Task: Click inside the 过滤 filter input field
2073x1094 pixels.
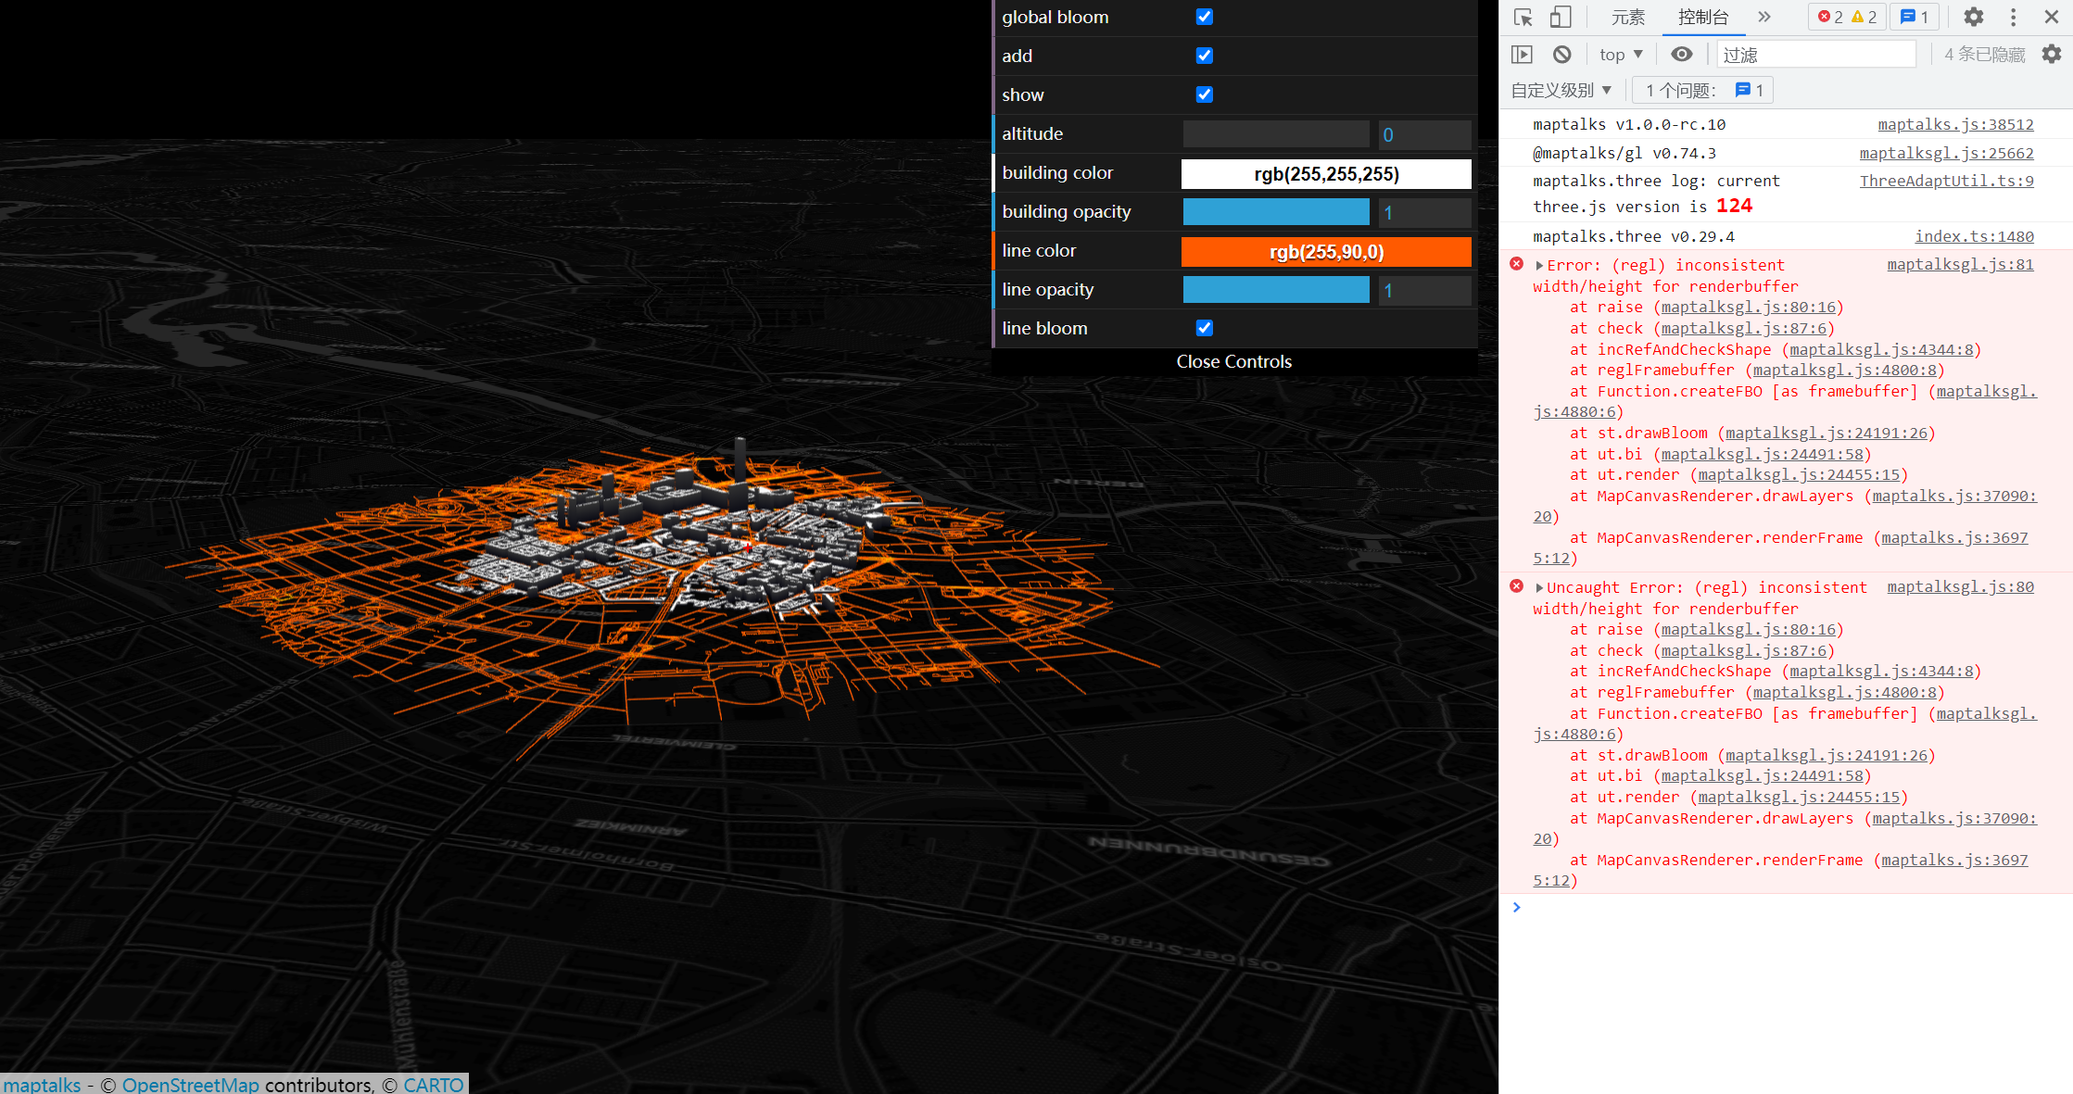Action: (1814, 54)
